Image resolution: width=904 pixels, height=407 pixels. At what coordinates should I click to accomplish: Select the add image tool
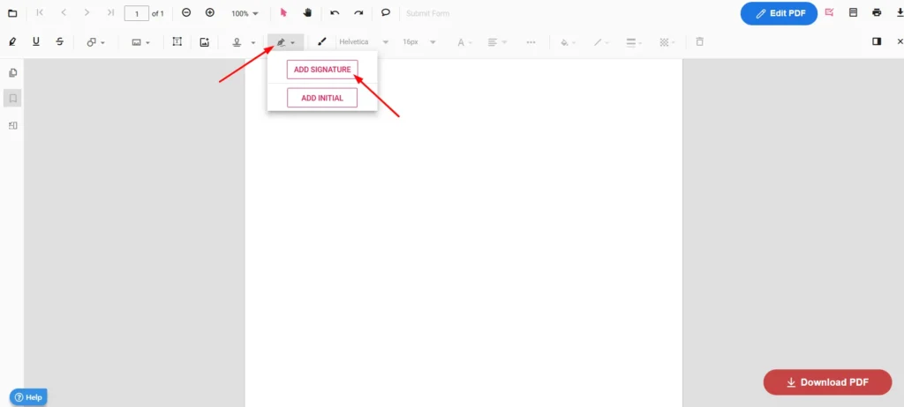(x=204, y=42)
